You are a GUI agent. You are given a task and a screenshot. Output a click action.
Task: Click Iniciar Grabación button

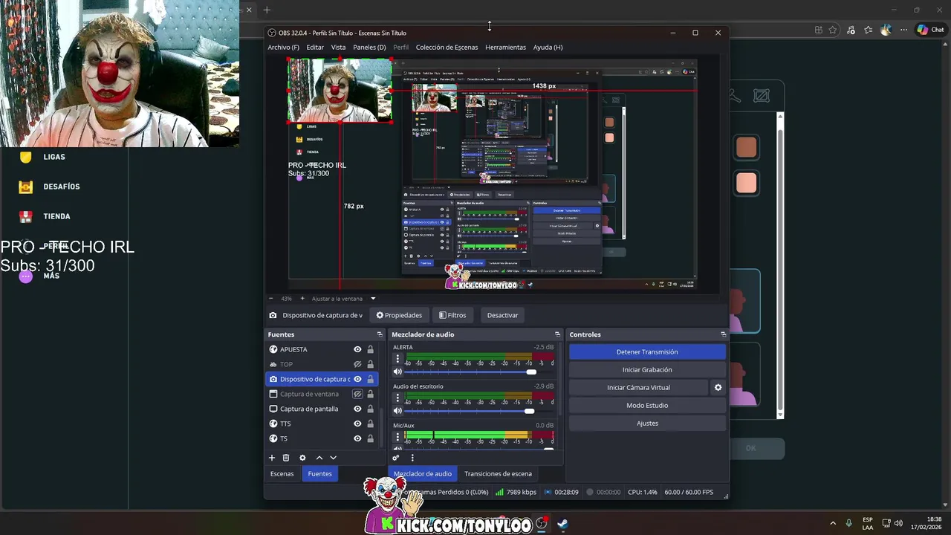click(x=647, y=369)
